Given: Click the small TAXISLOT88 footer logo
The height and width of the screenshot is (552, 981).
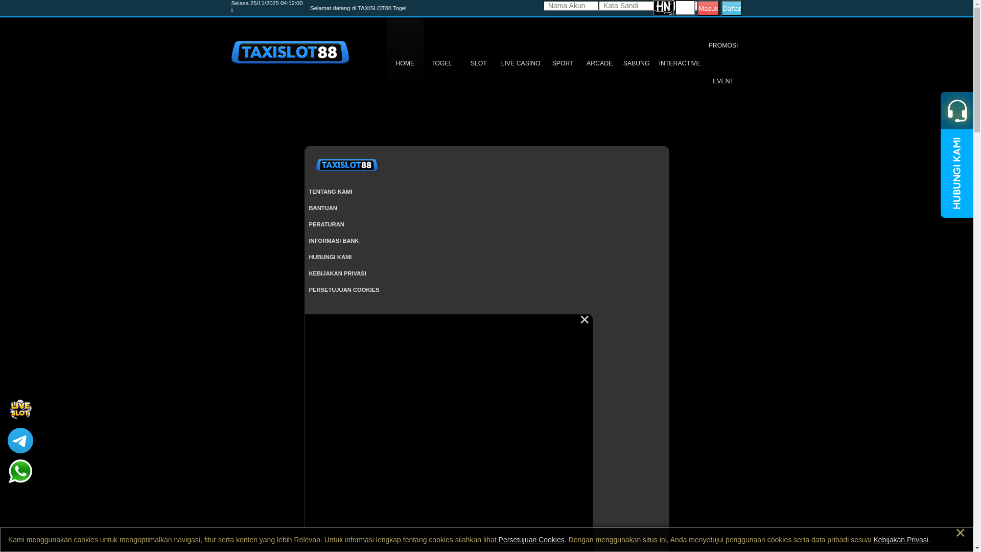Looking at the screenshot, I should click(x=347, y=165).
